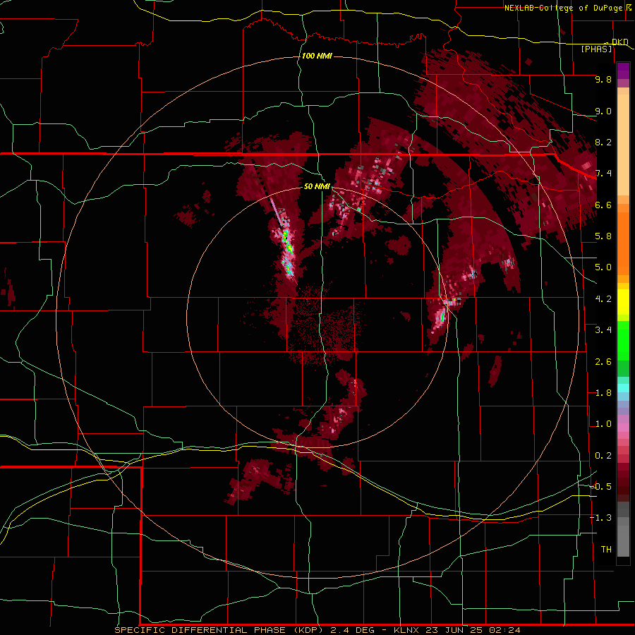Pick the bright green color bar segment
Viewport: 635px width, 635px height.
(x=623, y=340)
